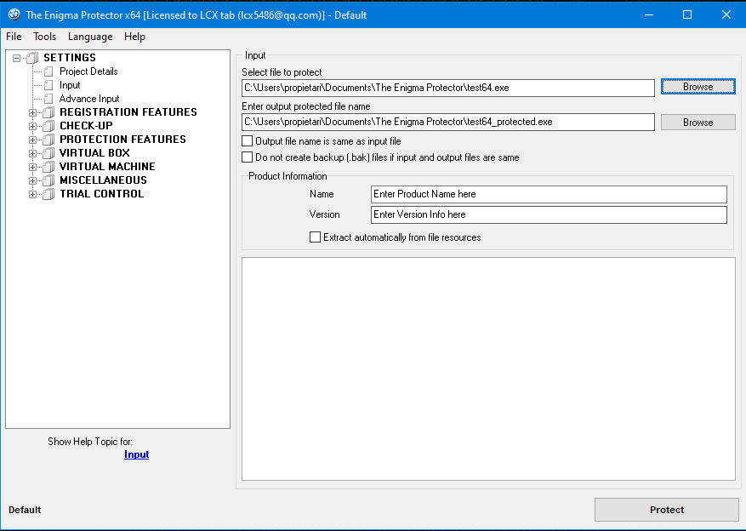The height and width of the screenshot is (531, 746).
Task: Minimize the Enigma Protector window
Action: click(649, 14)
